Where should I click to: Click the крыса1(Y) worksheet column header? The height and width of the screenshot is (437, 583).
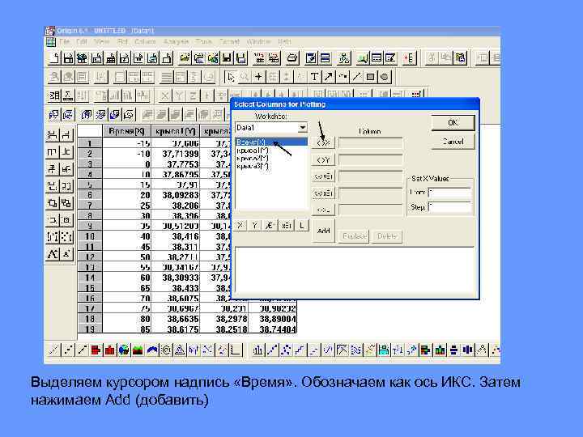176,131
